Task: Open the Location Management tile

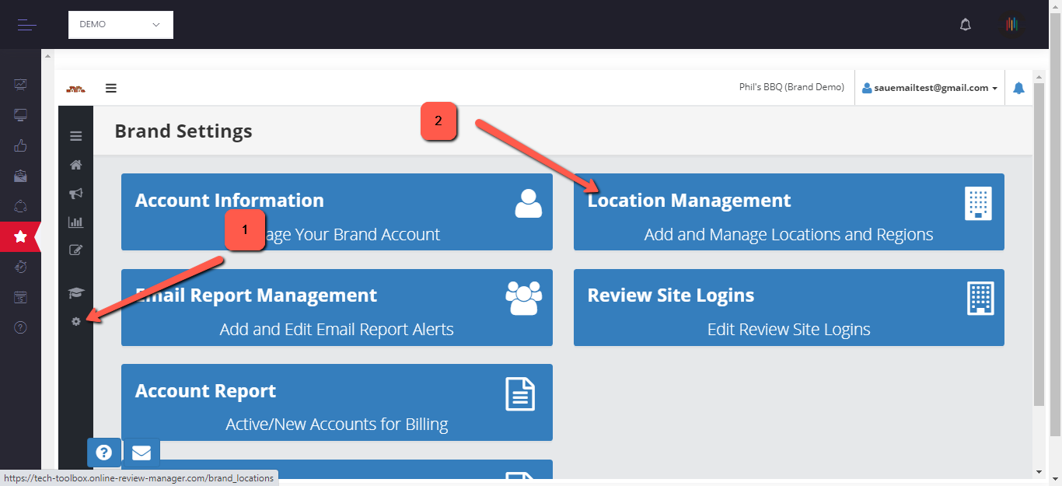Action: click(x=788, y=212)
